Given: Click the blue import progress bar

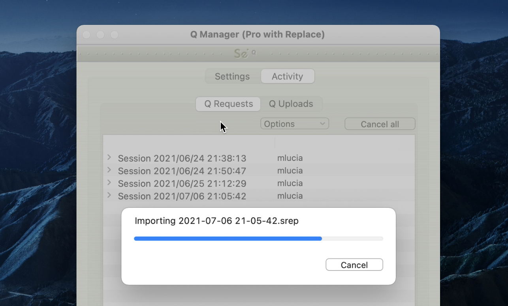Looking at the screenshot, I should coord(228,239).
